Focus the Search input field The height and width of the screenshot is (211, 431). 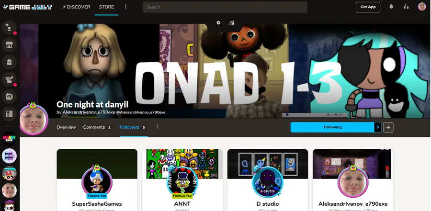(225, 7)
